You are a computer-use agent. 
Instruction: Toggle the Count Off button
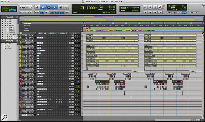point(172,6)
